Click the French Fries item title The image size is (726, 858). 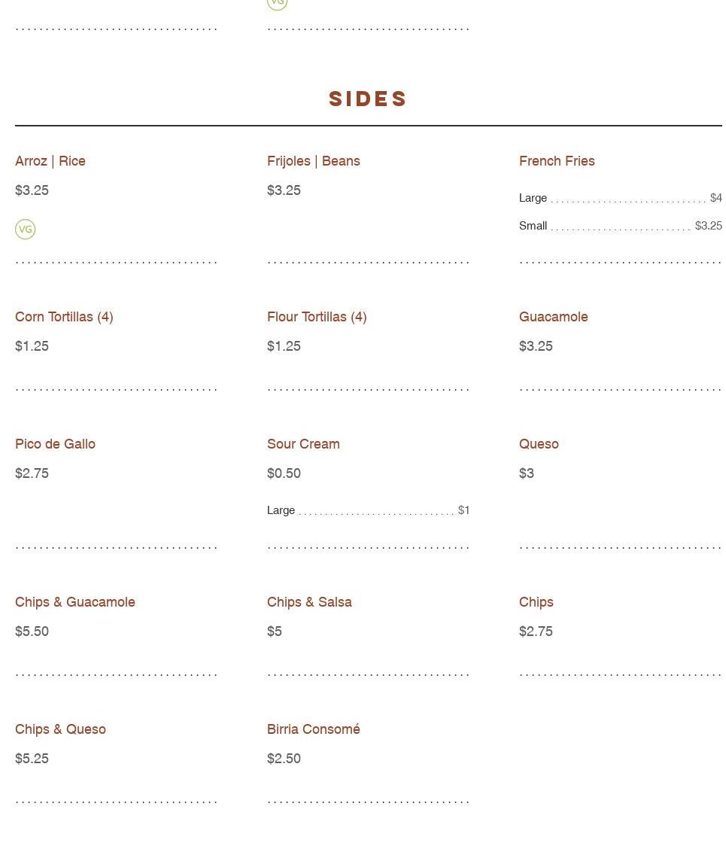[x=557, y=161]
